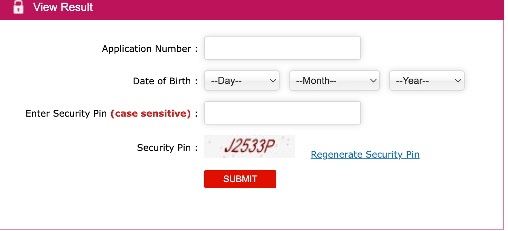Focus the Enter Security Pin text box

tap(282, 113)
